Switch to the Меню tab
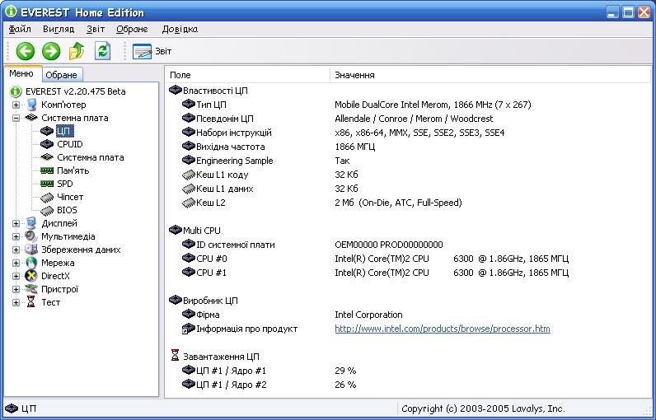Viewport: 656px width, 420px height. 21,73
